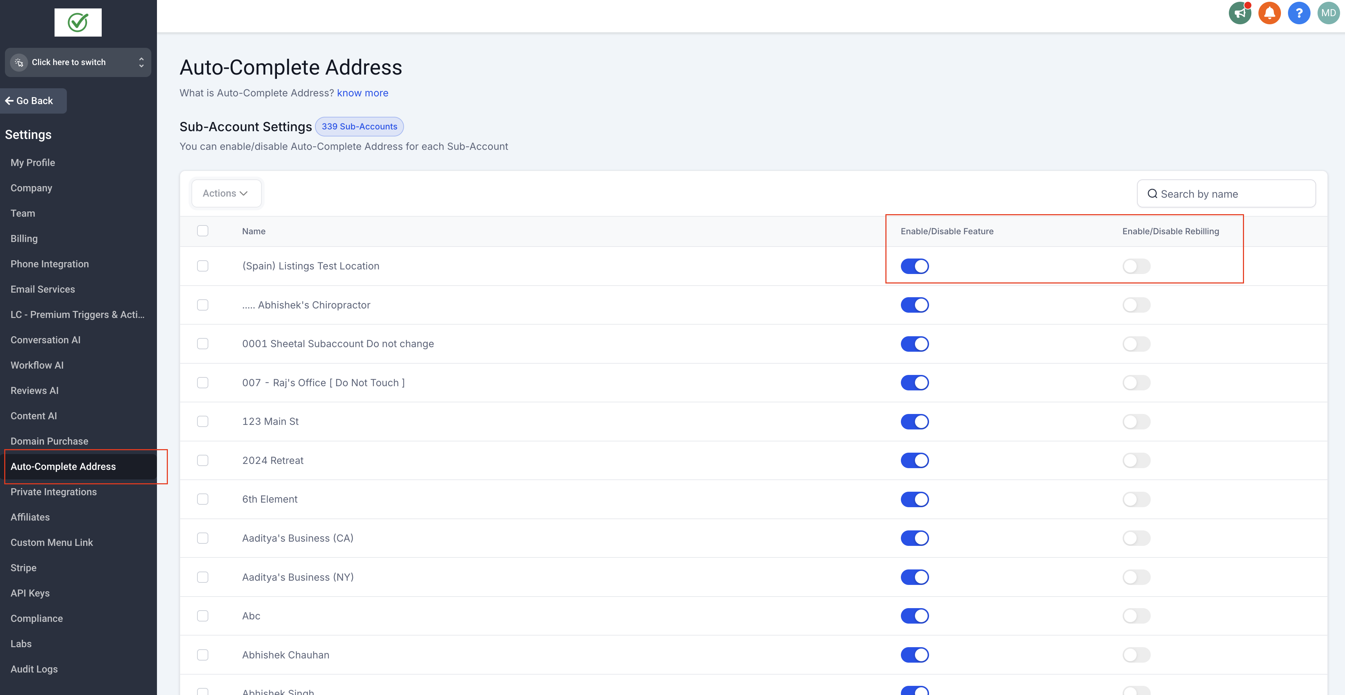Click the magnifier icon in search box

tap(1152, 194)
